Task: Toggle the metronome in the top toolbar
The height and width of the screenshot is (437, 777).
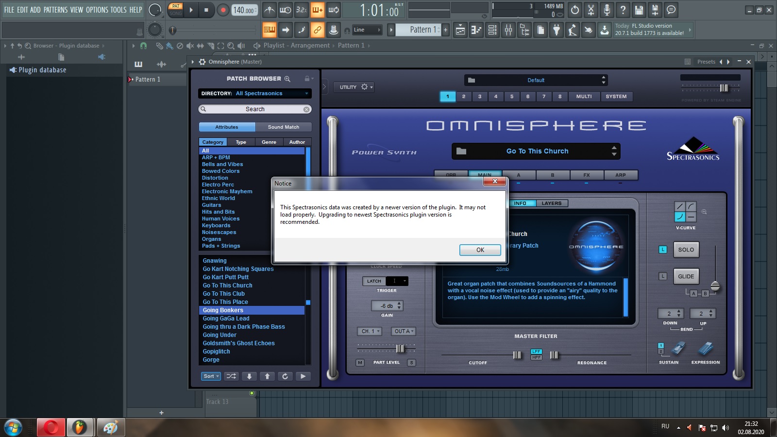Action: tap(269, 10)
